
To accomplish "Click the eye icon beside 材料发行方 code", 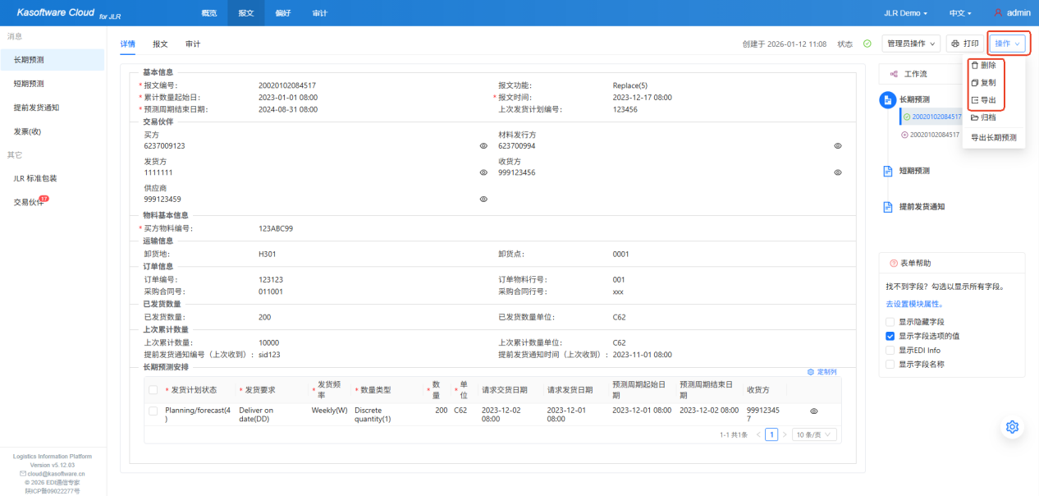I will point(838,146).
